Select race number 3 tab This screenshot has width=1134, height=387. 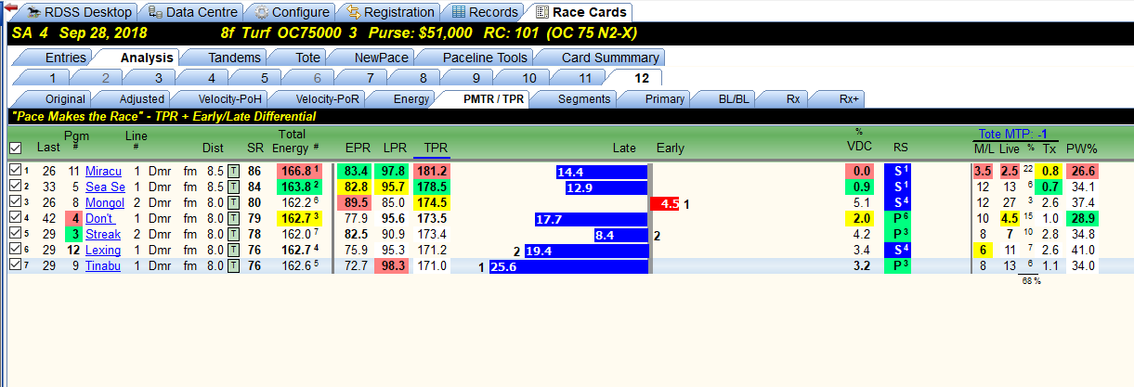point(159,78)
